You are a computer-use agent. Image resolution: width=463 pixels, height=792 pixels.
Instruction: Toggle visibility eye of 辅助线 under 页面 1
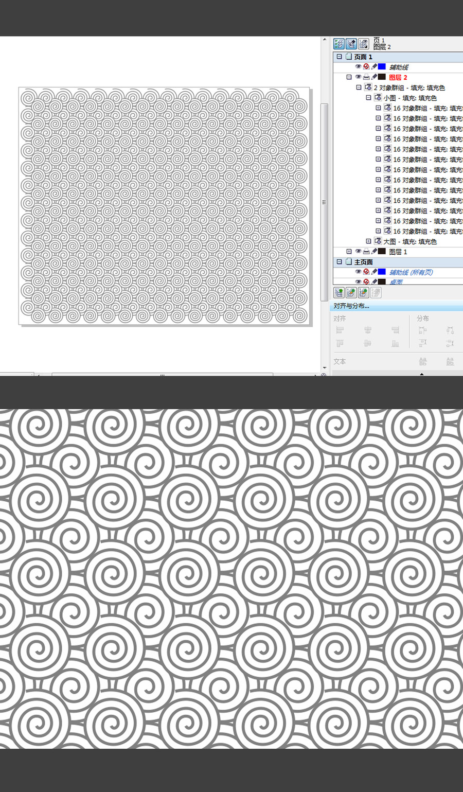pos(358,66)
